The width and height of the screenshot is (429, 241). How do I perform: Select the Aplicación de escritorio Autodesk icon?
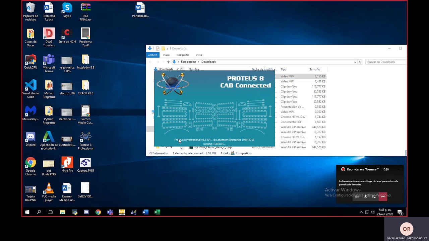point(49,141)
